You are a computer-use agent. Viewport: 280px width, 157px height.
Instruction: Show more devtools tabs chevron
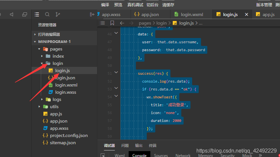[x=260, y=155]
